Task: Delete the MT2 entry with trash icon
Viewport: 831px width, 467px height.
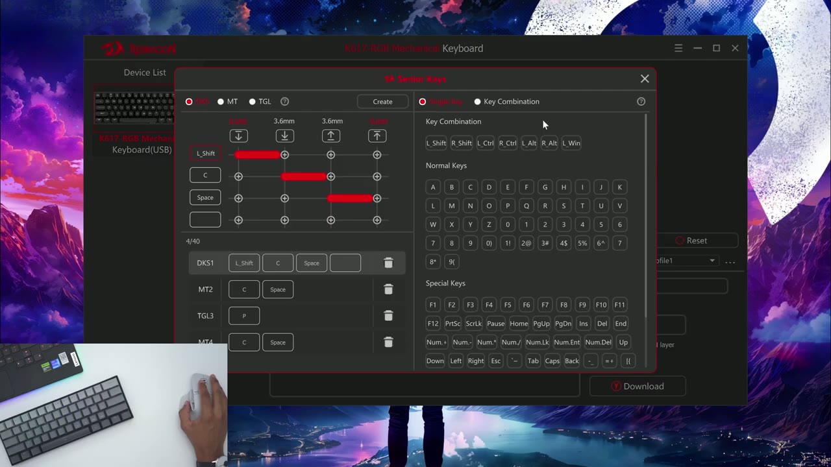Action: (x=388, y=289)
